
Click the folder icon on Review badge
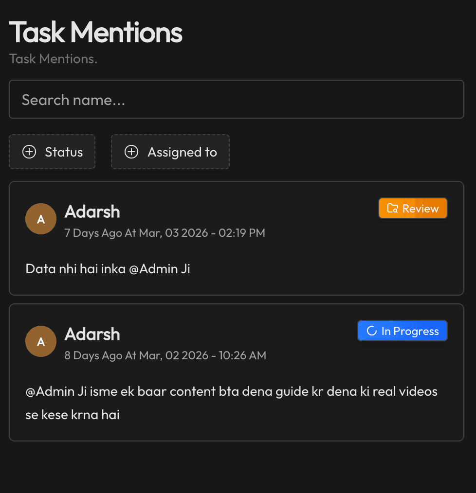pos(393,208)
